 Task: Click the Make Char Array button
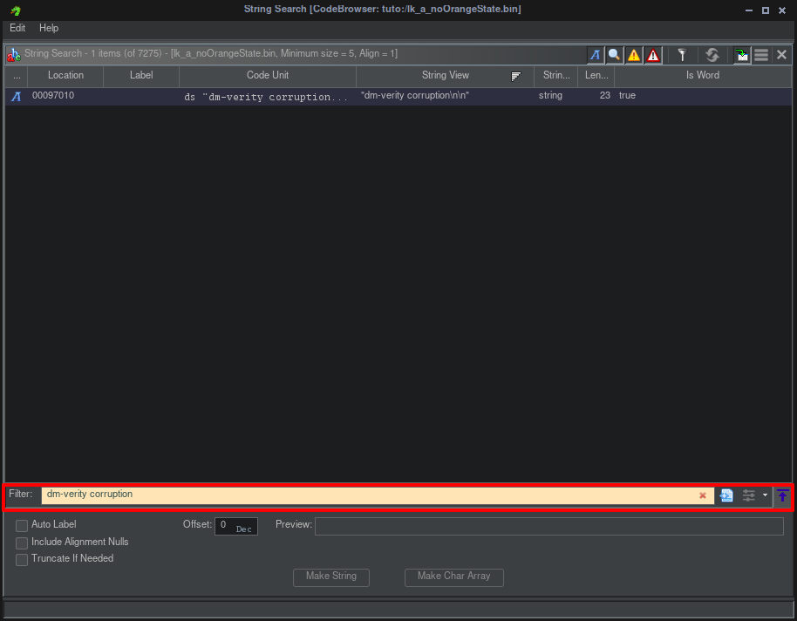(453, 577)
